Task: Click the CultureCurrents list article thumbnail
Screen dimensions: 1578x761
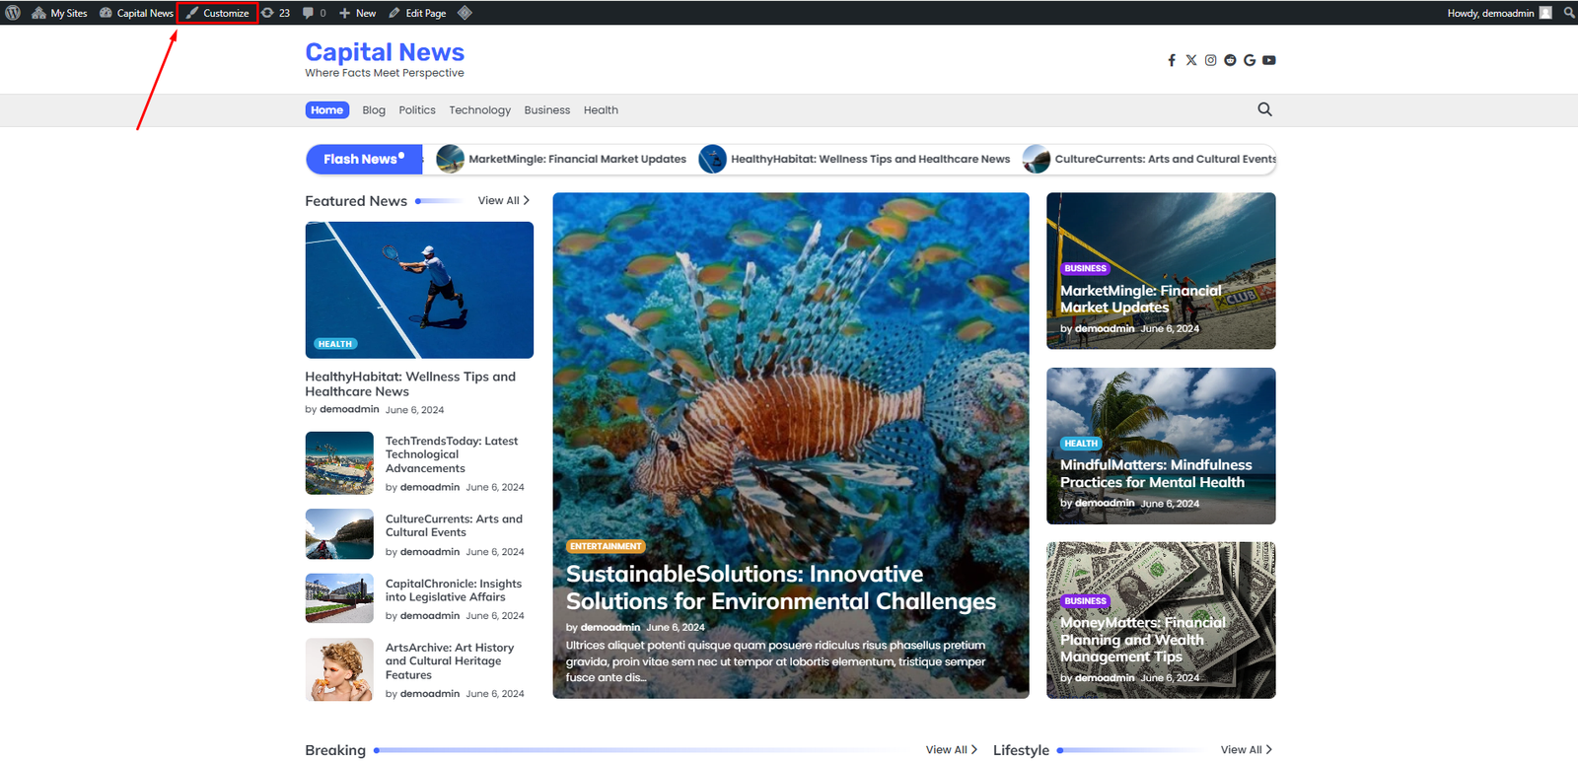Action: (339, 534)
